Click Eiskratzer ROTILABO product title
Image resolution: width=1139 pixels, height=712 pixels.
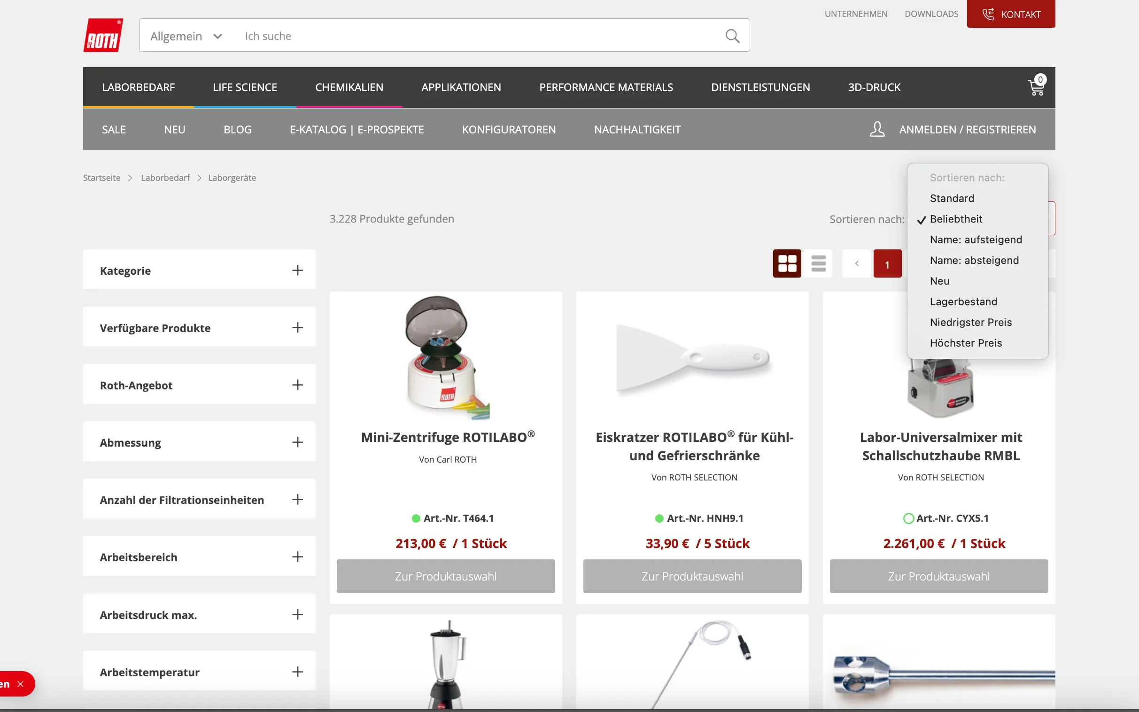(x=695, y=447)
